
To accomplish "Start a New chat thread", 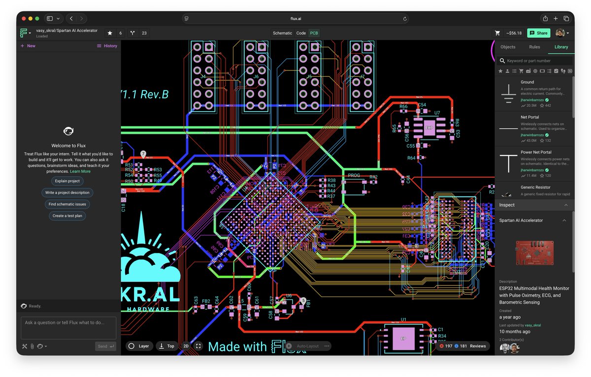I will (x=28, y=46).
